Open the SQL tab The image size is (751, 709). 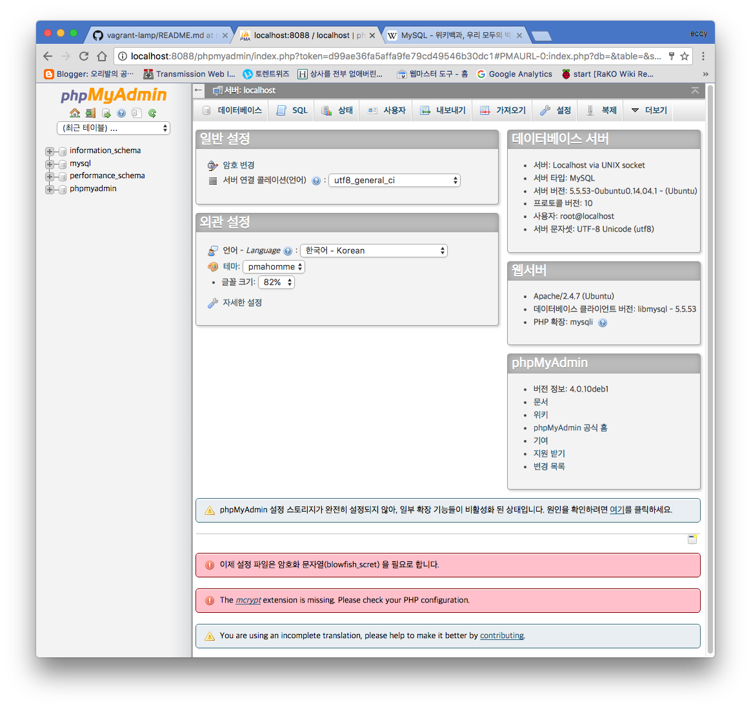coord(292,111)
